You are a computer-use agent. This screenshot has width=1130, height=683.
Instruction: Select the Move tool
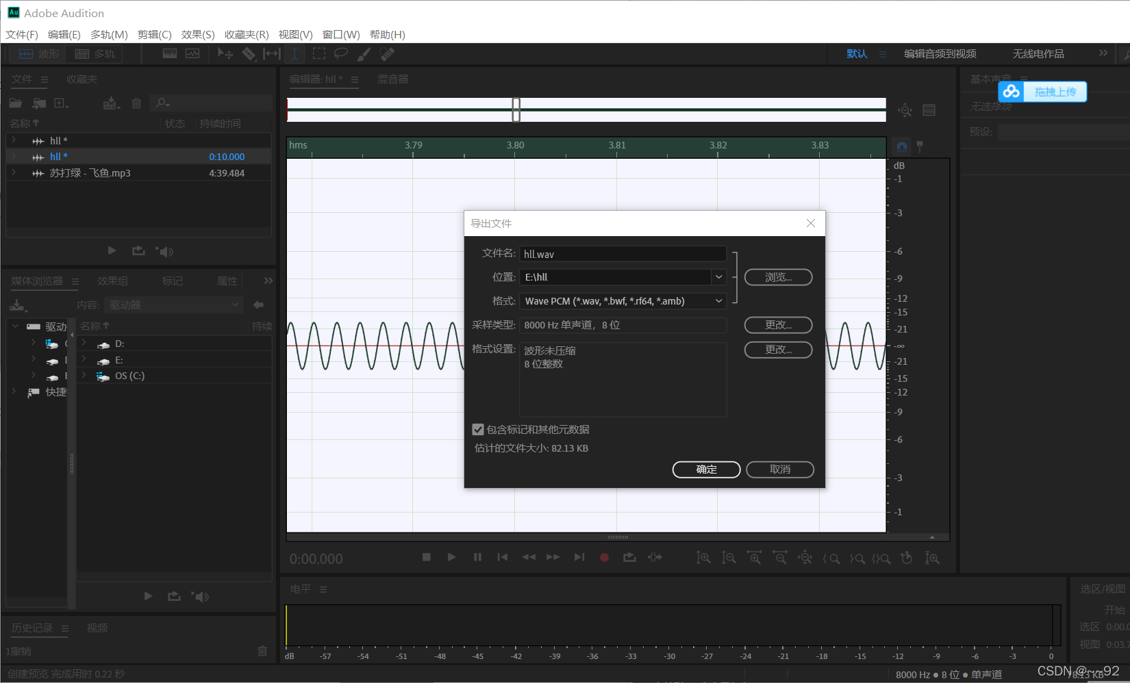[225, 54]
